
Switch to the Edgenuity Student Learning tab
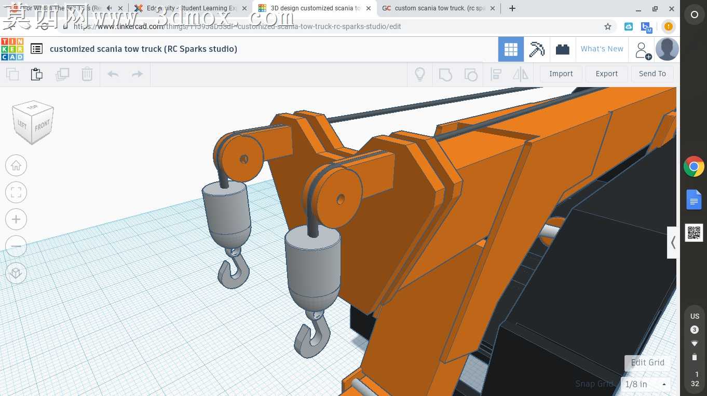(190, 8)
